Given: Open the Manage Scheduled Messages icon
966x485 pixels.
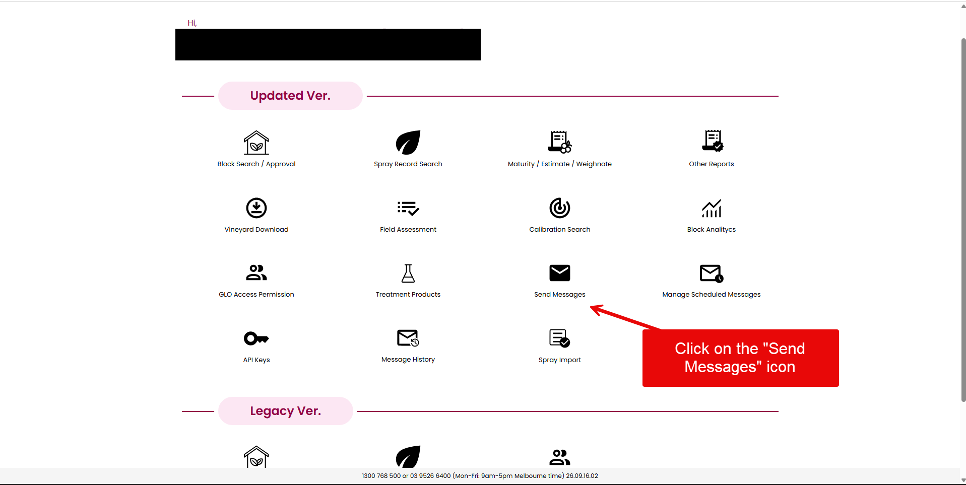Looking at the screenshot, I should point(712,273).
